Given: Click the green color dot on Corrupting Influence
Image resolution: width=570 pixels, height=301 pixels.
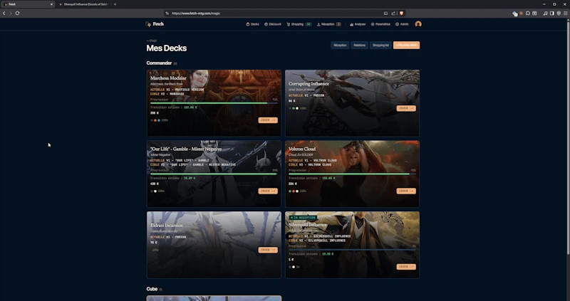Looking at the screenshot, I should click(294, 108).
